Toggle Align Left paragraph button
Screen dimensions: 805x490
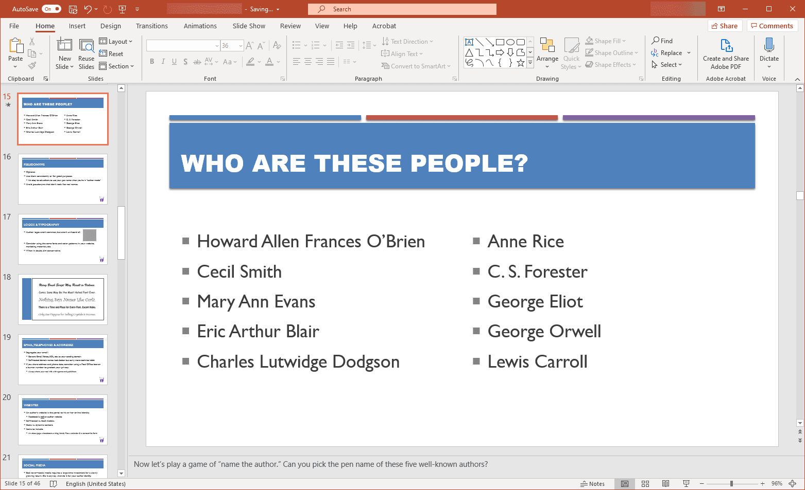(x=297, y=62)
